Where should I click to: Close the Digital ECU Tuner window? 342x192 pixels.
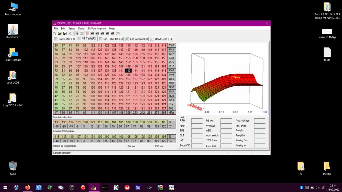267,24
